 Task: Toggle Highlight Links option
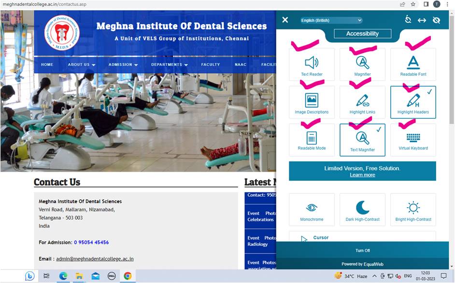pyautogui.click(x=362, y=102)
